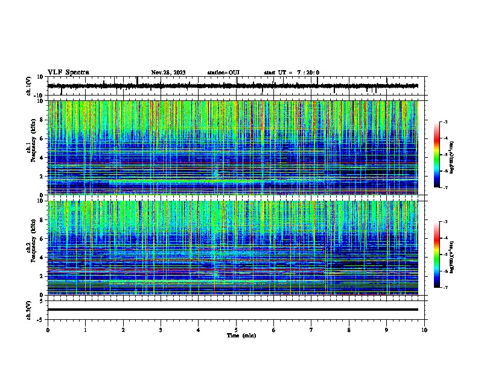
Task: Click inside the ch.1 spectrogram panel
Action: [233, 148]
